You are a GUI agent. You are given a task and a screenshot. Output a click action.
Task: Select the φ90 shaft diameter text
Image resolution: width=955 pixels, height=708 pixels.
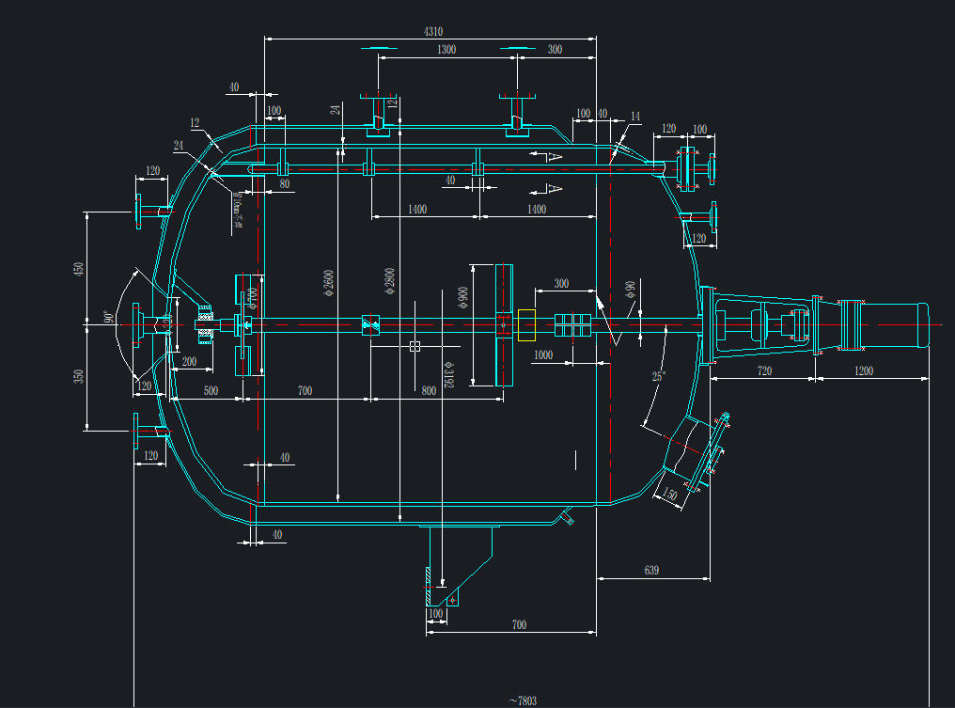631,290
